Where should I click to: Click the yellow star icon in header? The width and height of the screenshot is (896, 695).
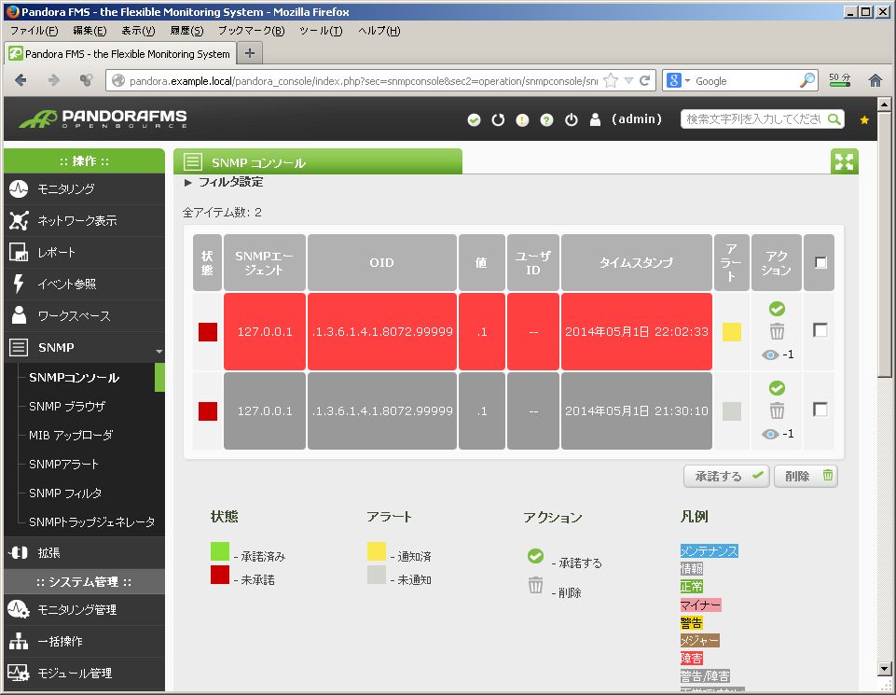click(864, 120)
